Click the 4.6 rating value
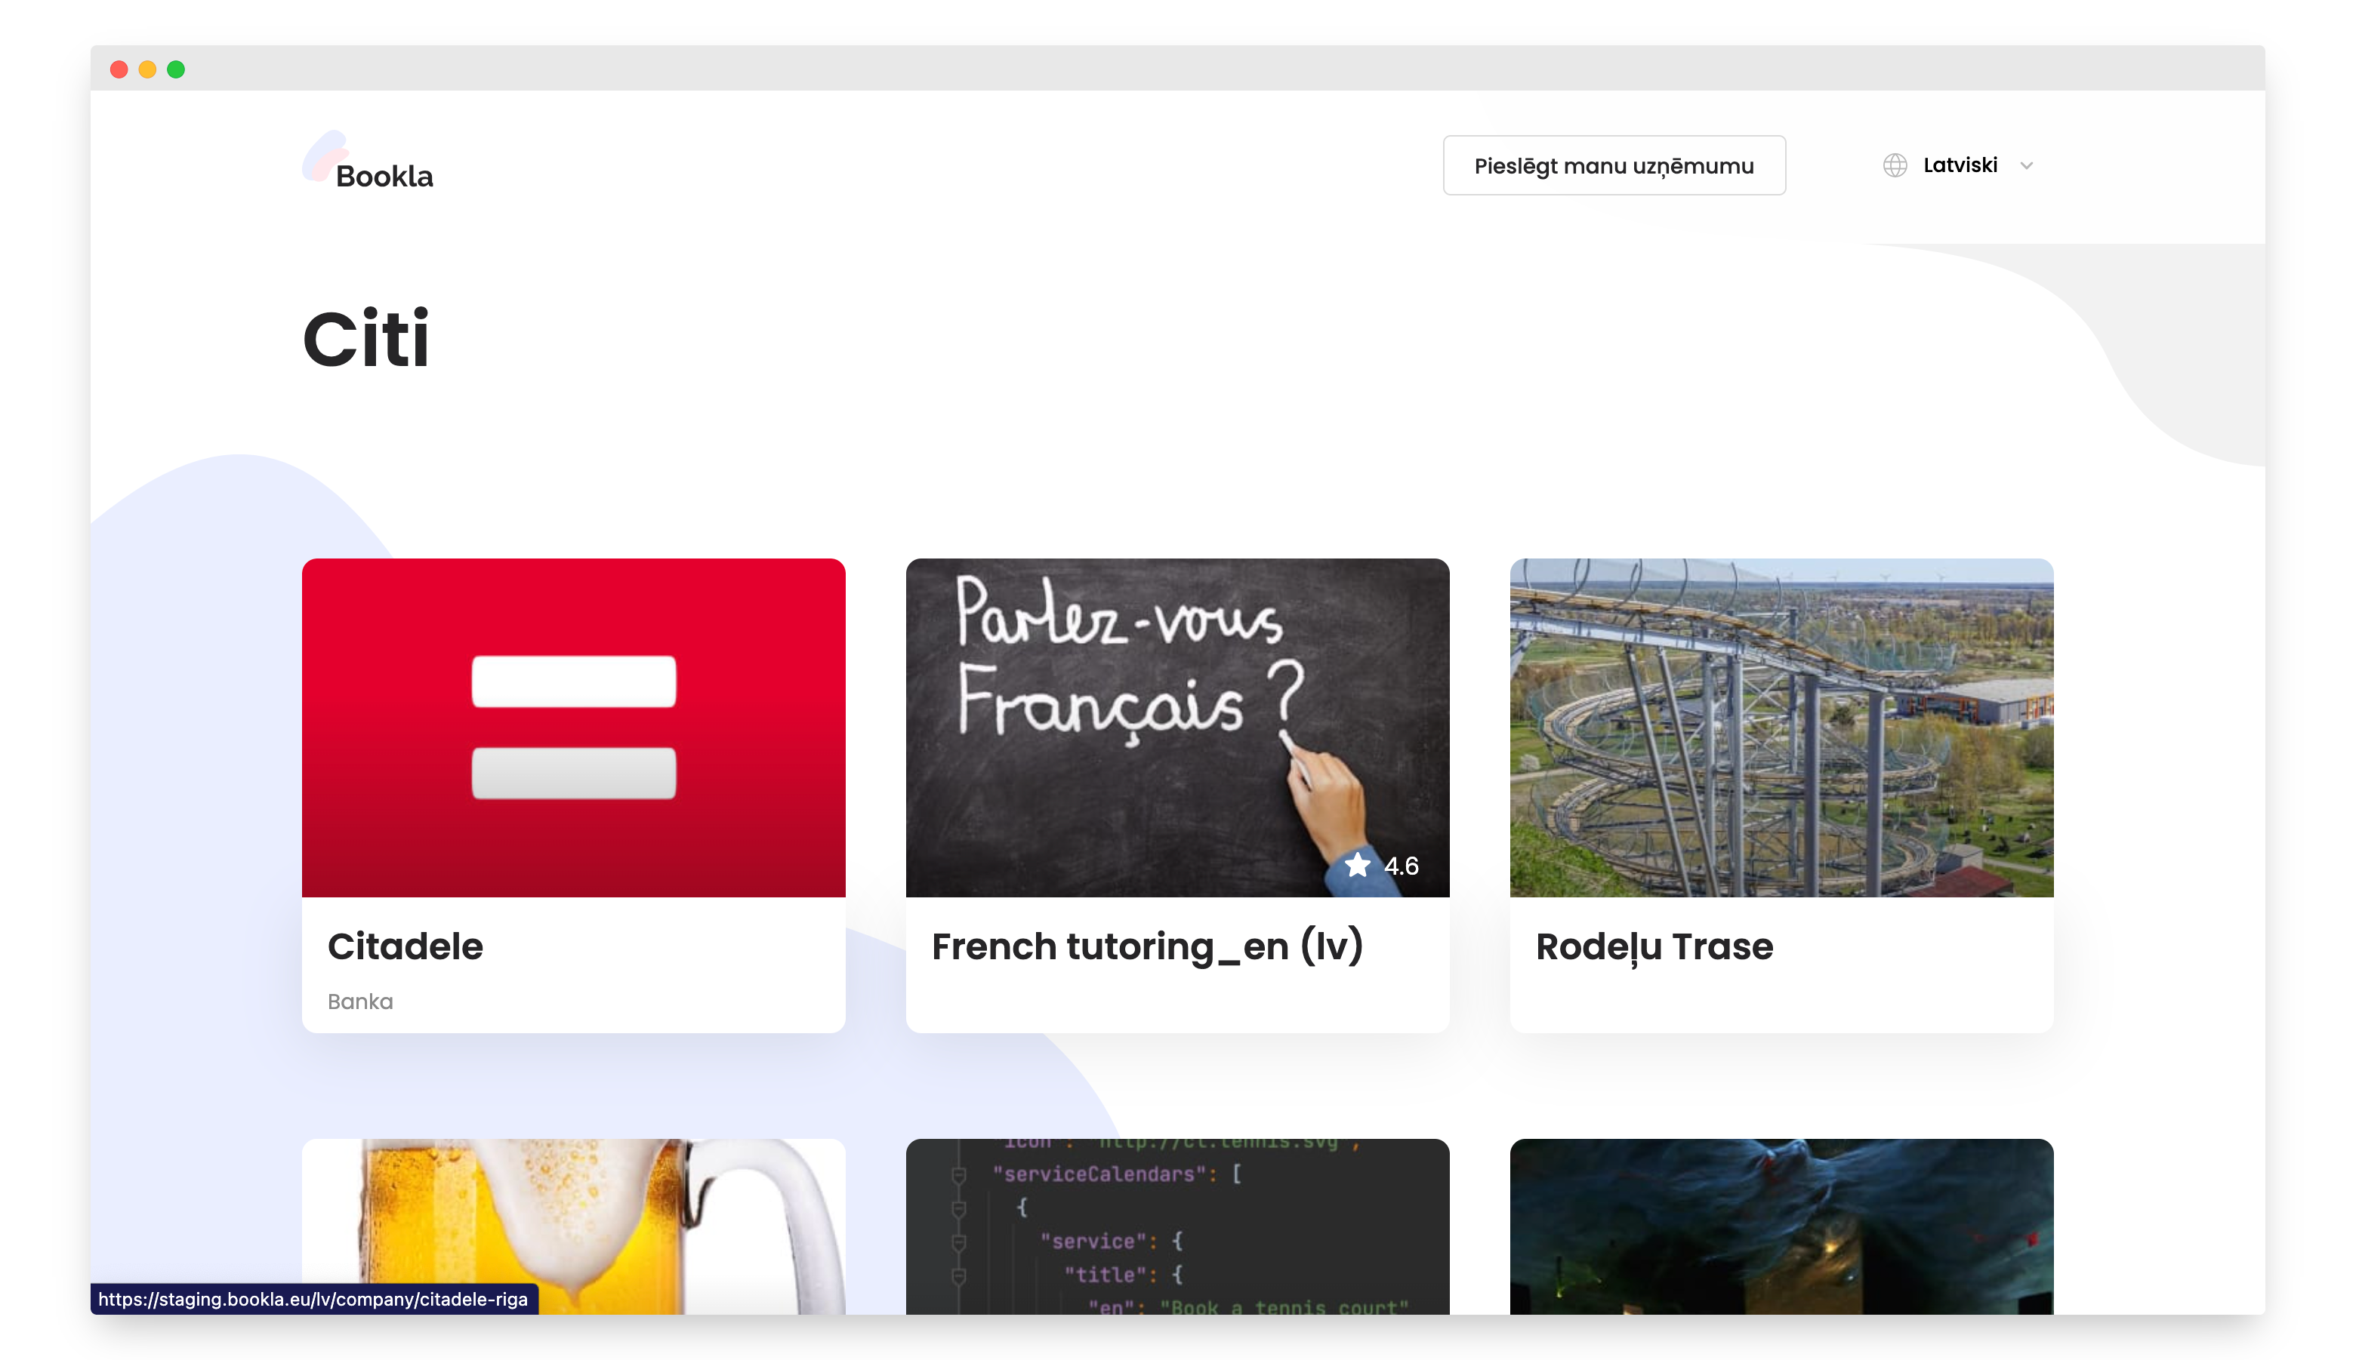 1401,866
